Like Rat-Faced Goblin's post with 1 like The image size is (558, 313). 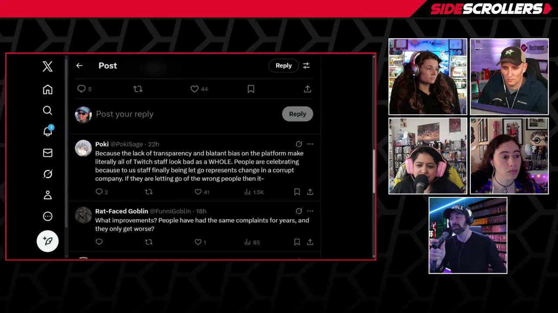pyautogui.click(x=201, y=242)
